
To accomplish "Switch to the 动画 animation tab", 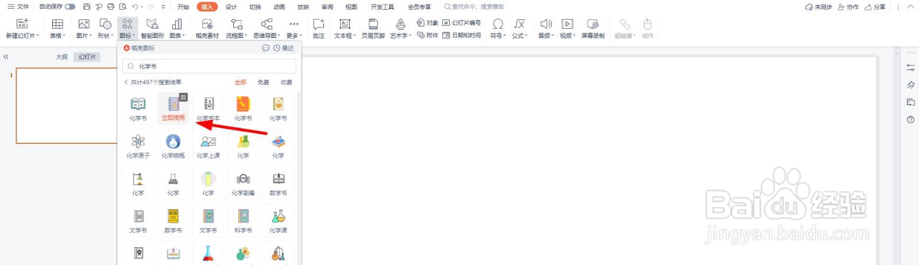I will [279, 7].
